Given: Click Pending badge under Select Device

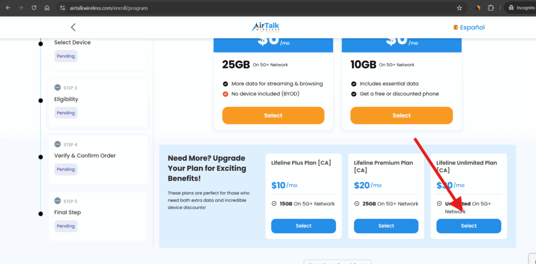Looking at the screenshot, I should pyautogui.click(x=66, y=56).
